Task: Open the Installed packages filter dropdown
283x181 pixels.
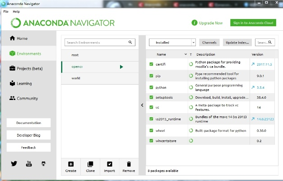Action: [x=172, y=43]
